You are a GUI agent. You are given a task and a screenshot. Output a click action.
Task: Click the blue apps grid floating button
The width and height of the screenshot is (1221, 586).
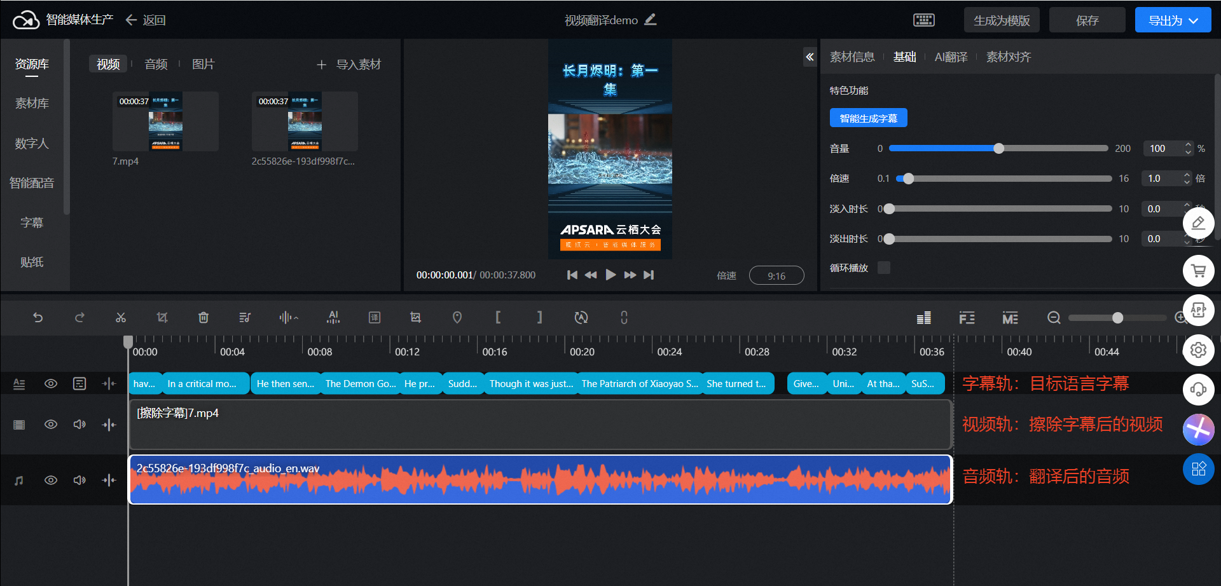coord(1199,469)
